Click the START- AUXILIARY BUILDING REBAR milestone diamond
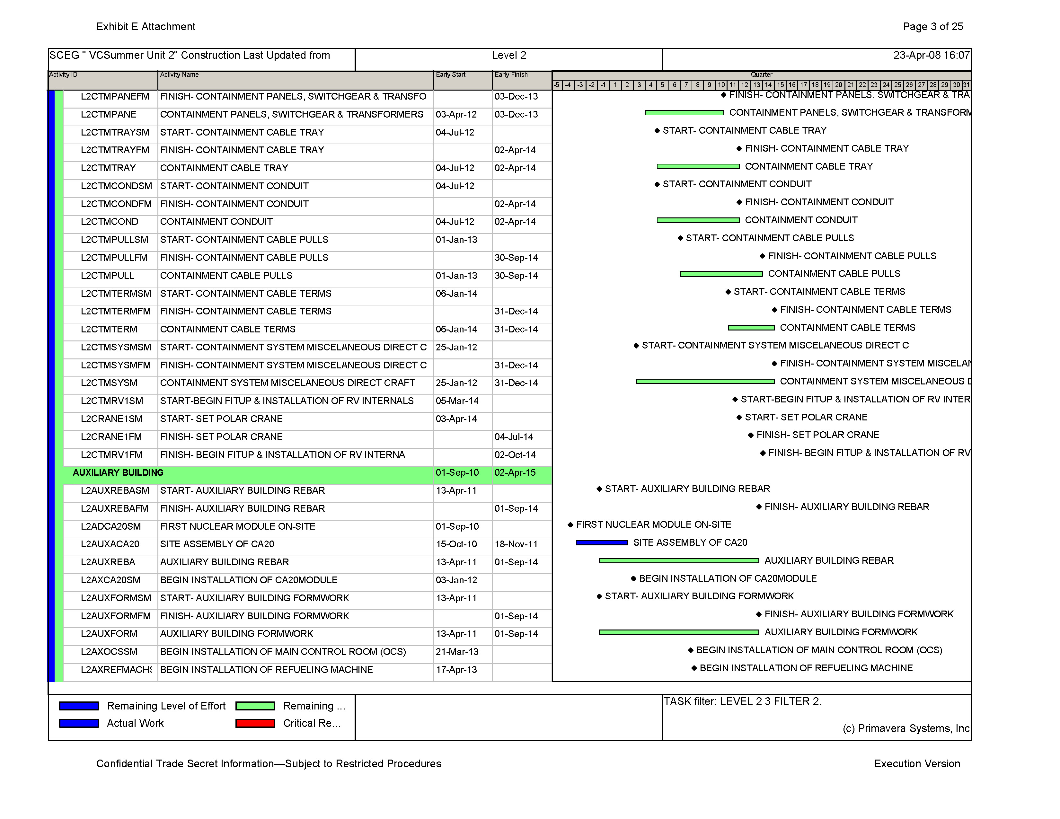 599,489
